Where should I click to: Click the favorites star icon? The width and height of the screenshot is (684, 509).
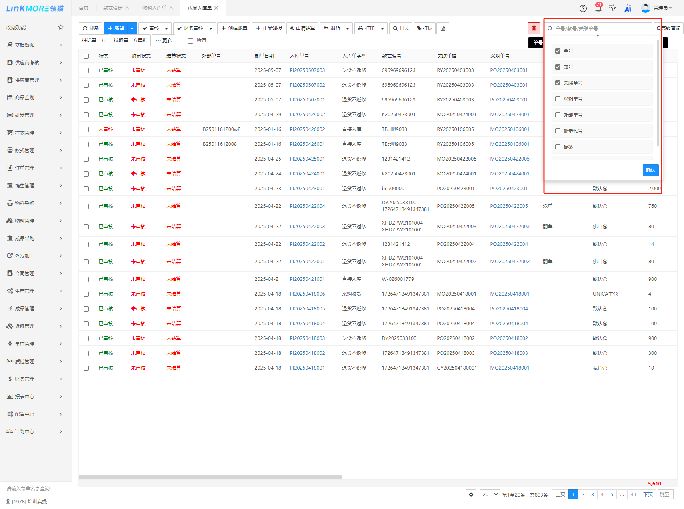point(61,27)
